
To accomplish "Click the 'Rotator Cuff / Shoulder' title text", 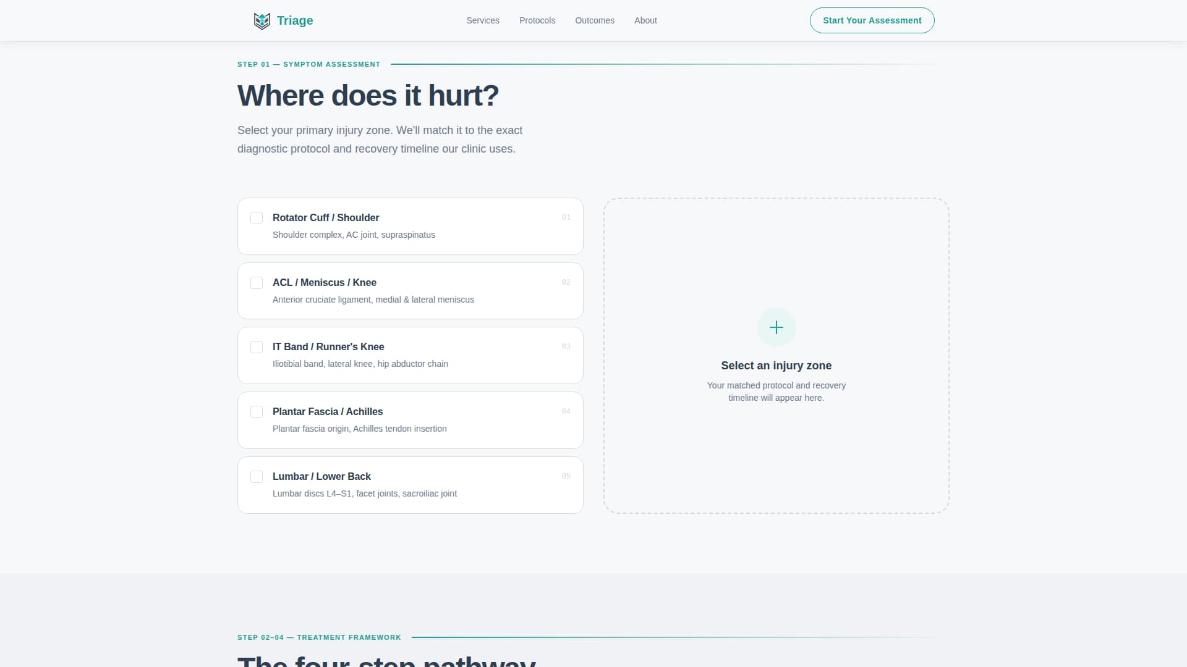I will pyautogui.click(x=326, y=217).
